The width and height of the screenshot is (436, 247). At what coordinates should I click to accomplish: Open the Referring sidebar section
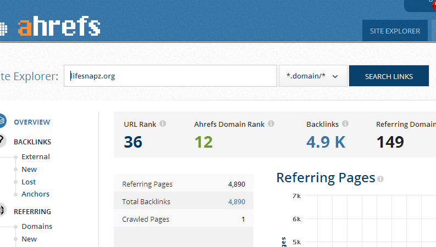point(32,211)
